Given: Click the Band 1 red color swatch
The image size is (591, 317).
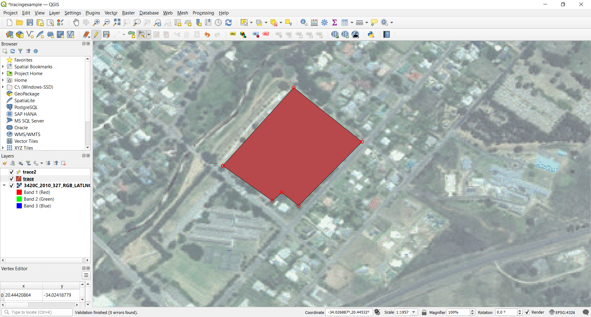Looking at the screenshot, I should tap(19, 192).
